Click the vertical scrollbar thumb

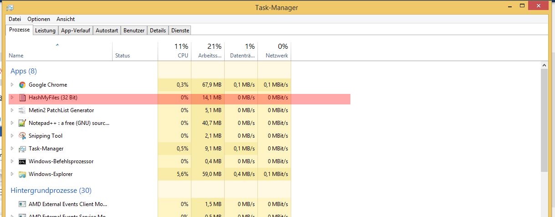(x=545, y=121)
